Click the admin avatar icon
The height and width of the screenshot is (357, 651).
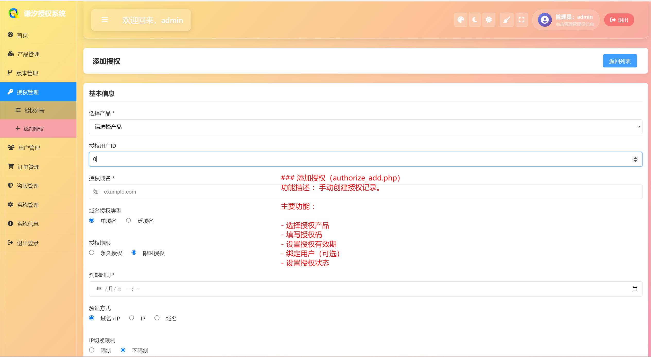545,20
